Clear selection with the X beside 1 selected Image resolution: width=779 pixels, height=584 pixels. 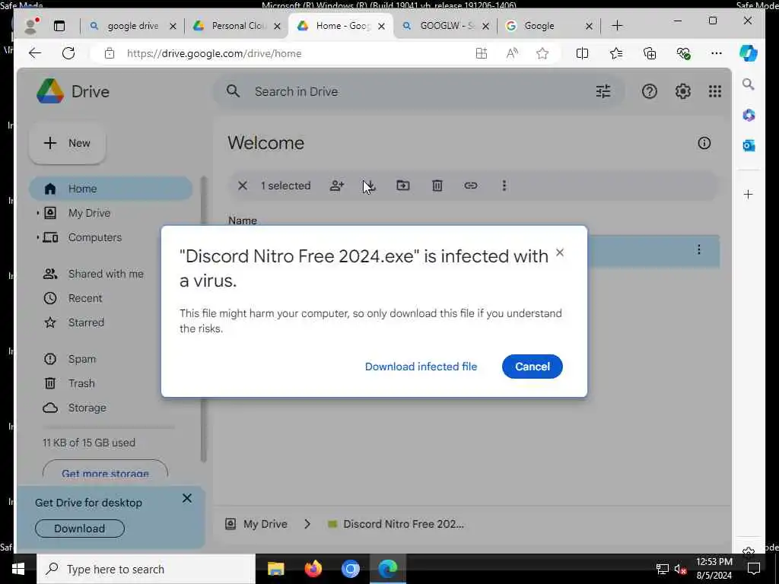pos(243,186)
